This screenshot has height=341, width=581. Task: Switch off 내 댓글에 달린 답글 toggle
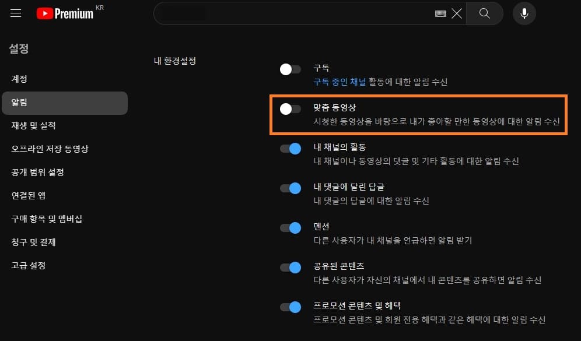[290, 188]
